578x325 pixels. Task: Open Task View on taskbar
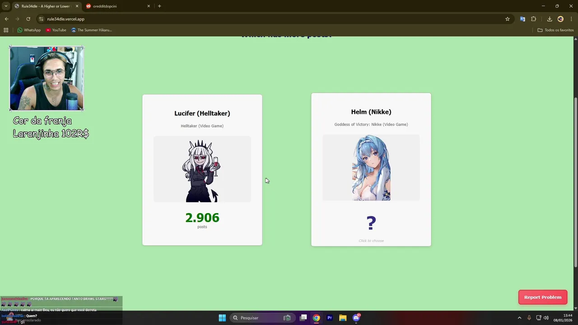(x=303, y=318)
